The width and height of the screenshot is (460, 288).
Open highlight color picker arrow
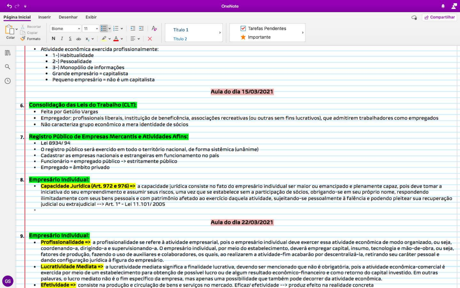(110, 39)
